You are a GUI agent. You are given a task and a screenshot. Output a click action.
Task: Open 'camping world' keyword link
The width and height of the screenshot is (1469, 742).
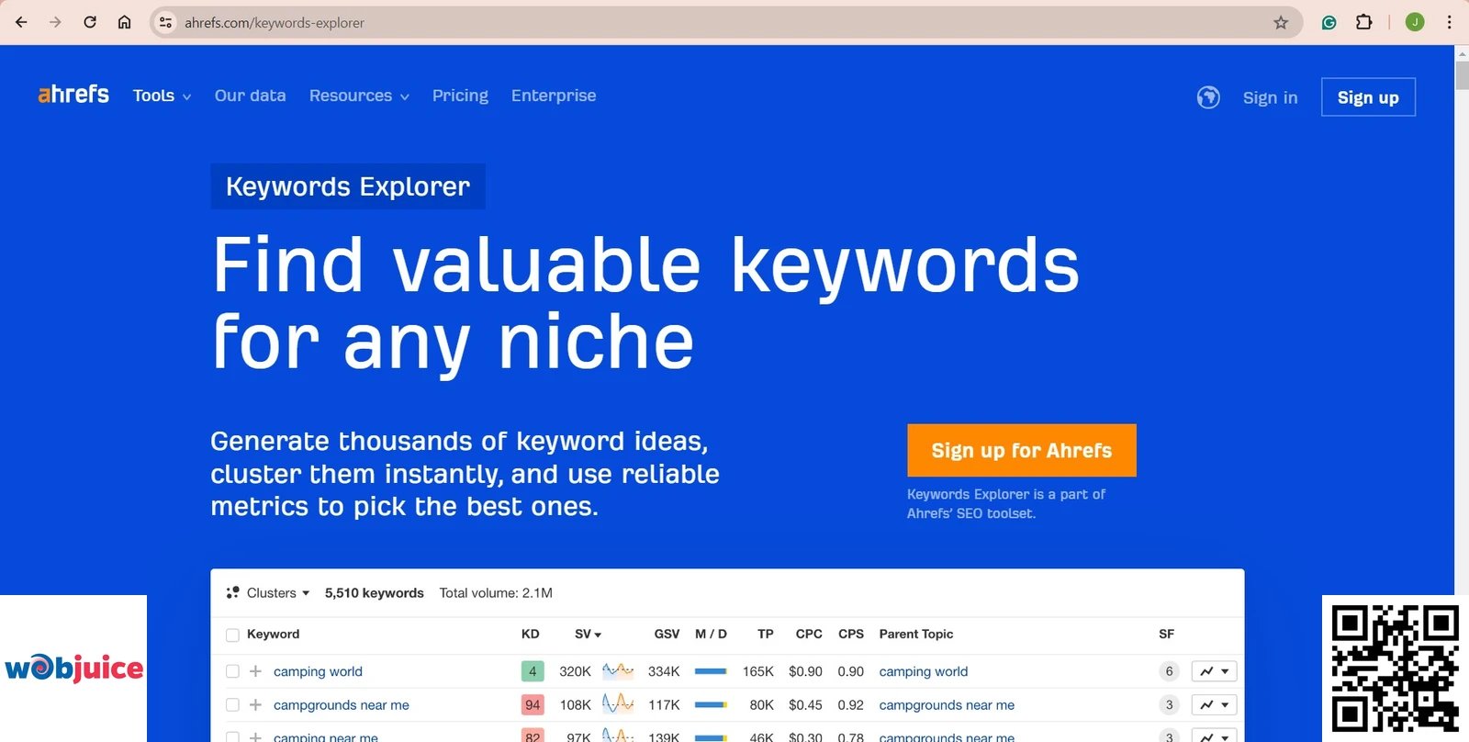(x=318, y=671)
